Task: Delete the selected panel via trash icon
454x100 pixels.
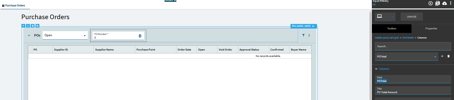Action: (33, 26)
